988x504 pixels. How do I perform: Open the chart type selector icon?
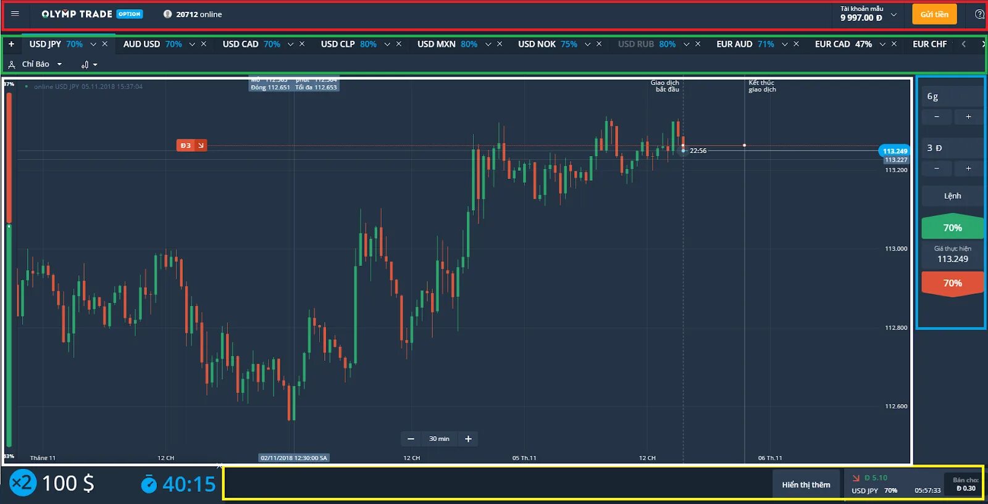click(89, 64)
